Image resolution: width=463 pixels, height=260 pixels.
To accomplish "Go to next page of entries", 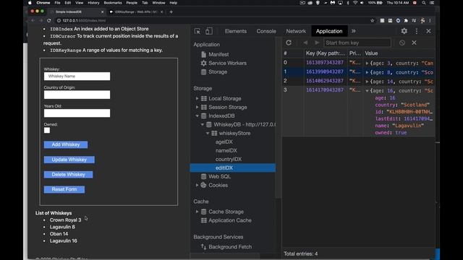I will click(x=317, y=43).
